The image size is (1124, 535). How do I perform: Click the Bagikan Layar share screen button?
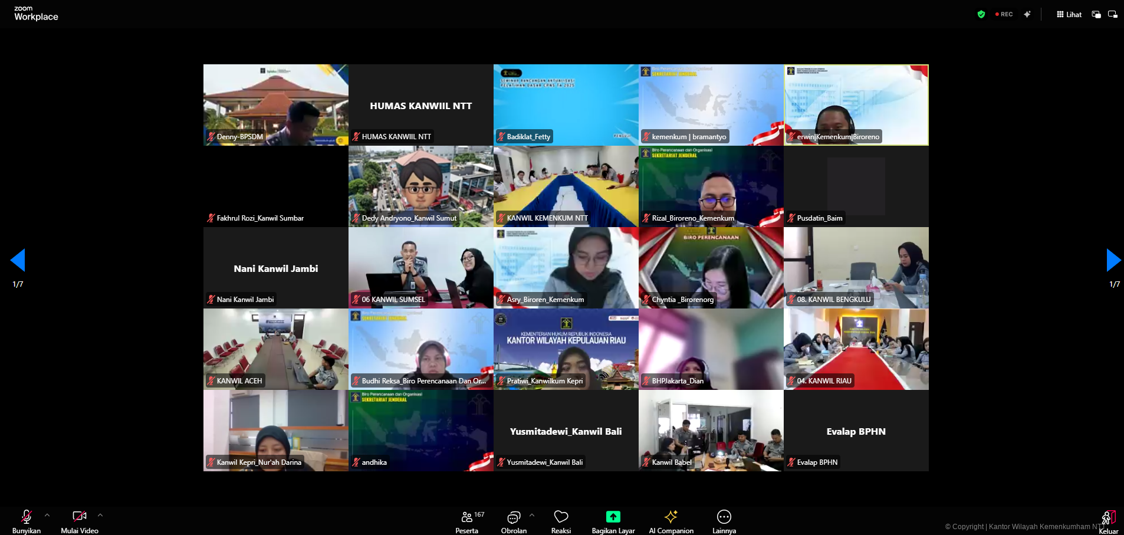(613, 521)
